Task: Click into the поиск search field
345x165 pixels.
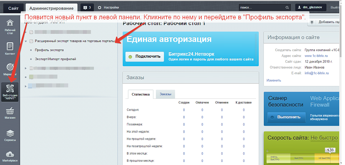Action: pyautogui.click(x=261, y=7)
